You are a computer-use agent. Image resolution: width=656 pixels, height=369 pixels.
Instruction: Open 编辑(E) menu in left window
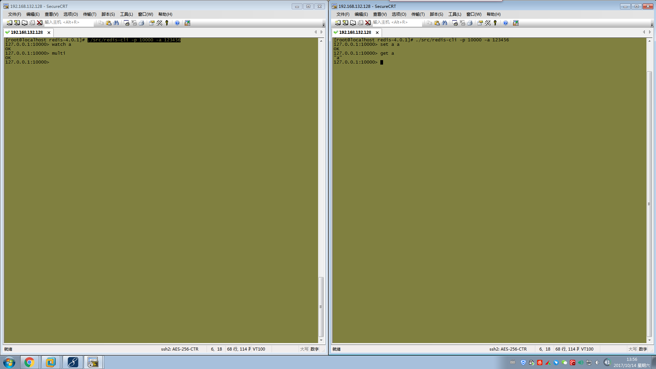coord(33,14)
